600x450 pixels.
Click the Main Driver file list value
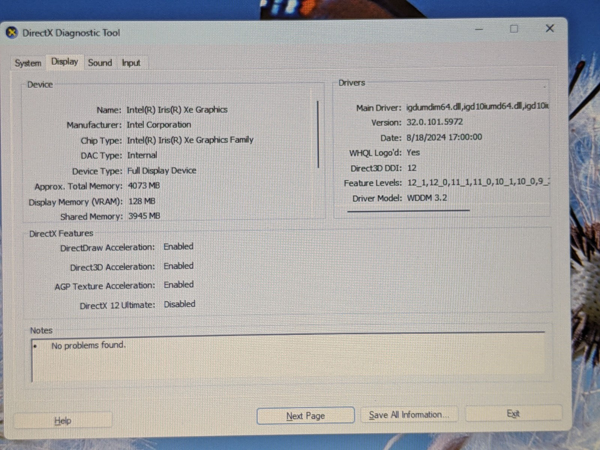[x=477, y=107]
